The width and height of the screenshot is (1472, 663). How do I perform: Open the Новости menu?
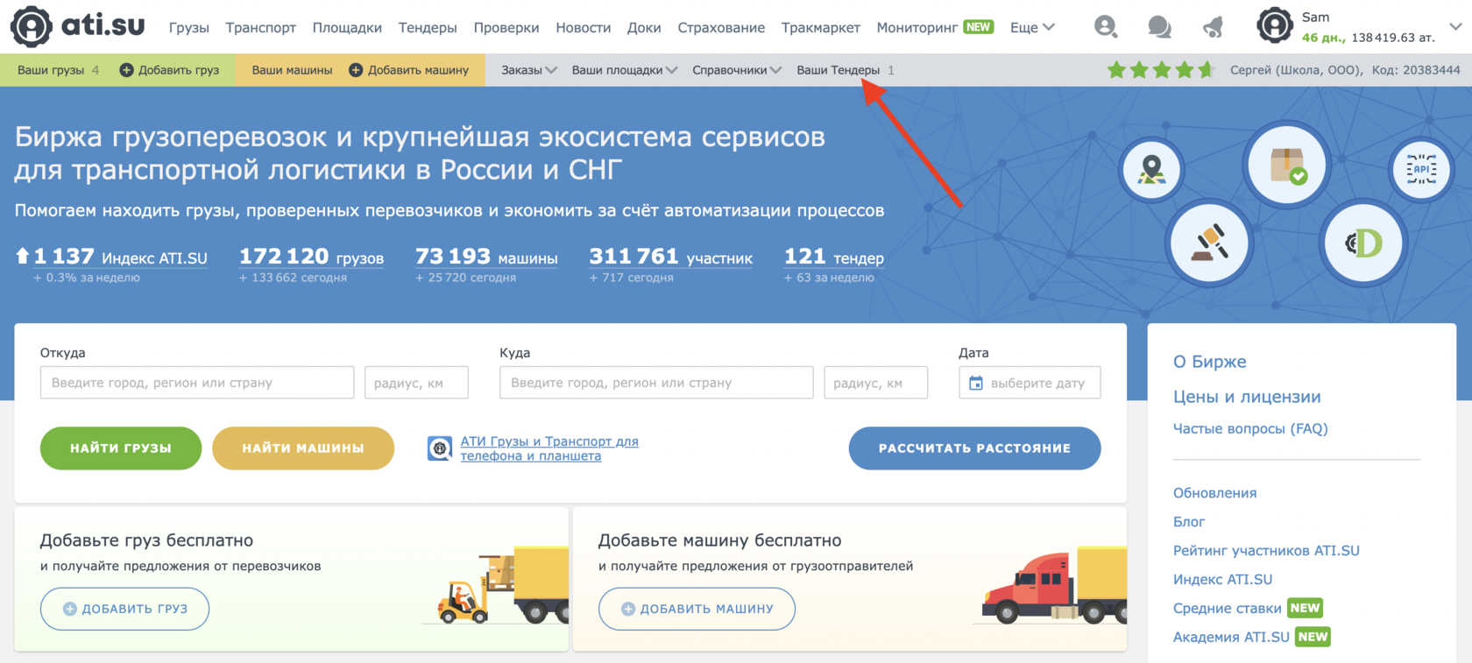pyautogui.click(x=584, y=27)
